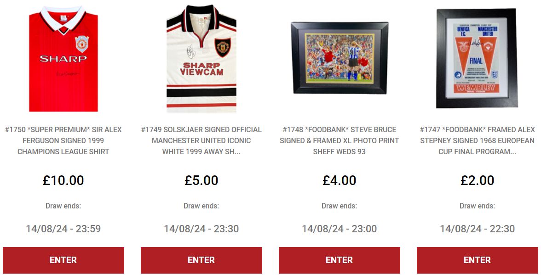The height and width of the screenshot is (275, 541).
Task: Click the 14/08/24 - 23:59 draw end time
Action: point(63,229)
